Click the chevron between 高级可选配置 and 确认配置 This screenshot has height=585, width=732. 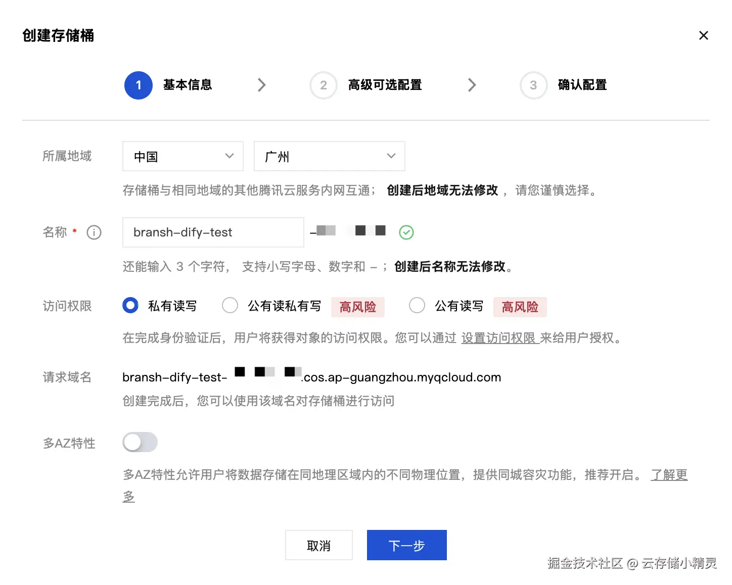click(x=472, y=85)
